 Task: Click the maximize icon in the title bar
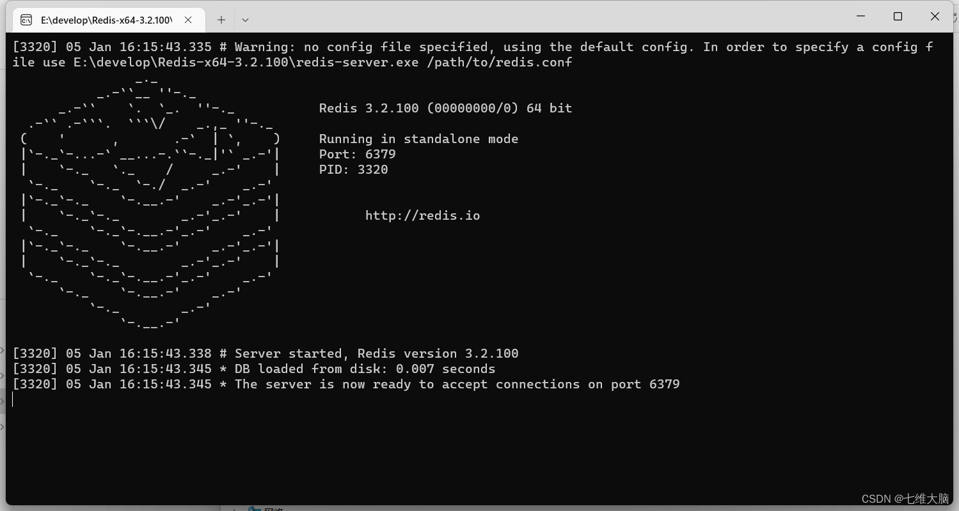coord(898,16)
